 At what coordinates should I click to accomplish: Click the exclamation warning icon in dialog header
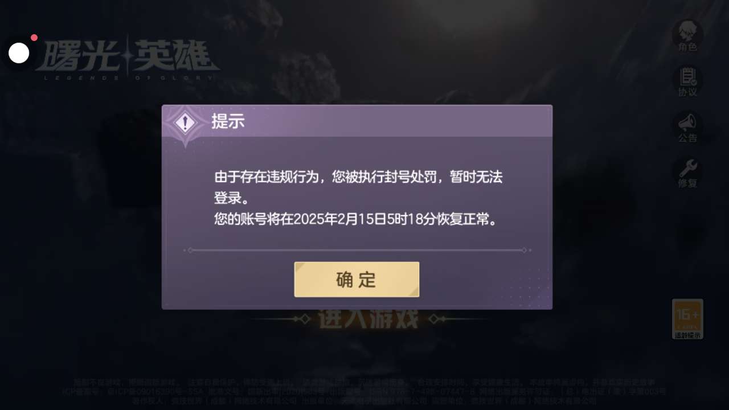(185, 122)
